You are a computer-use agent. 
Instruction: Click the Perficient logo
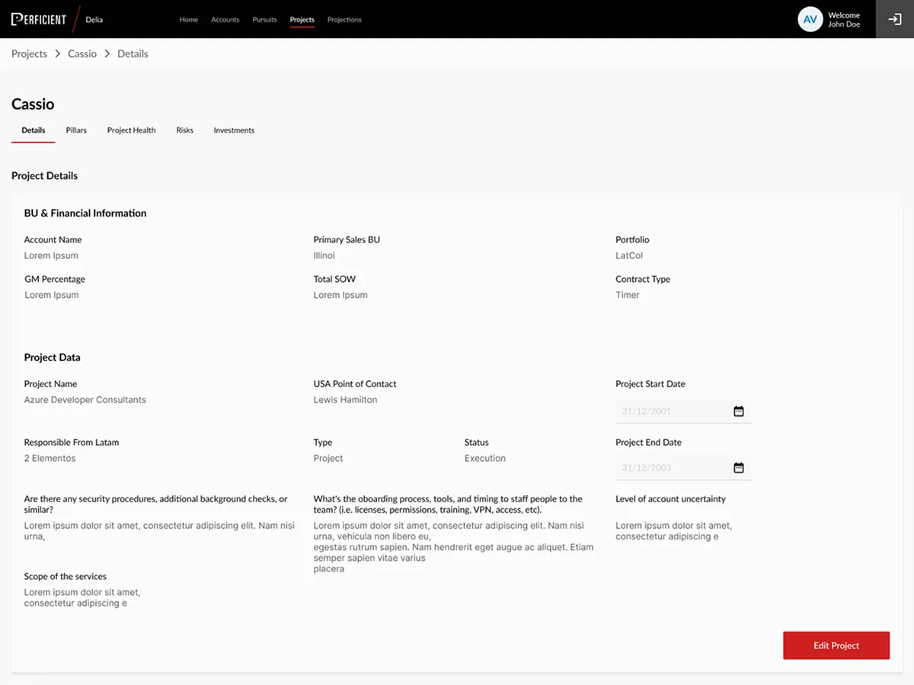click(39, 19)
